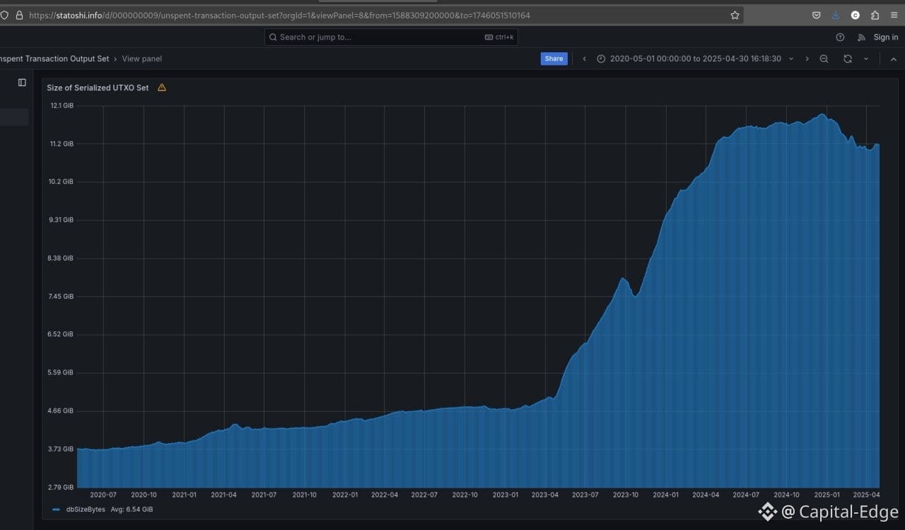Click the 2023-10 x-axis label
The width and height of the screenshot is (905, 530).
[x=626, y=495]
